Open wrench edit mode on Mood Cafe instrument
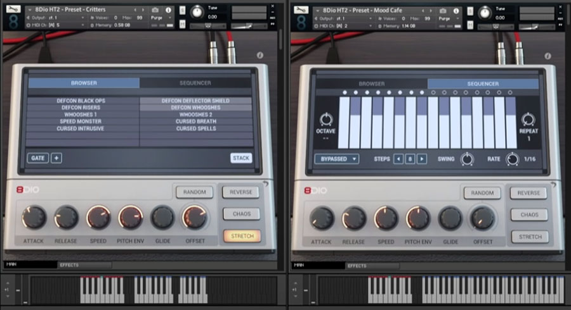 [x=301, y=9]
